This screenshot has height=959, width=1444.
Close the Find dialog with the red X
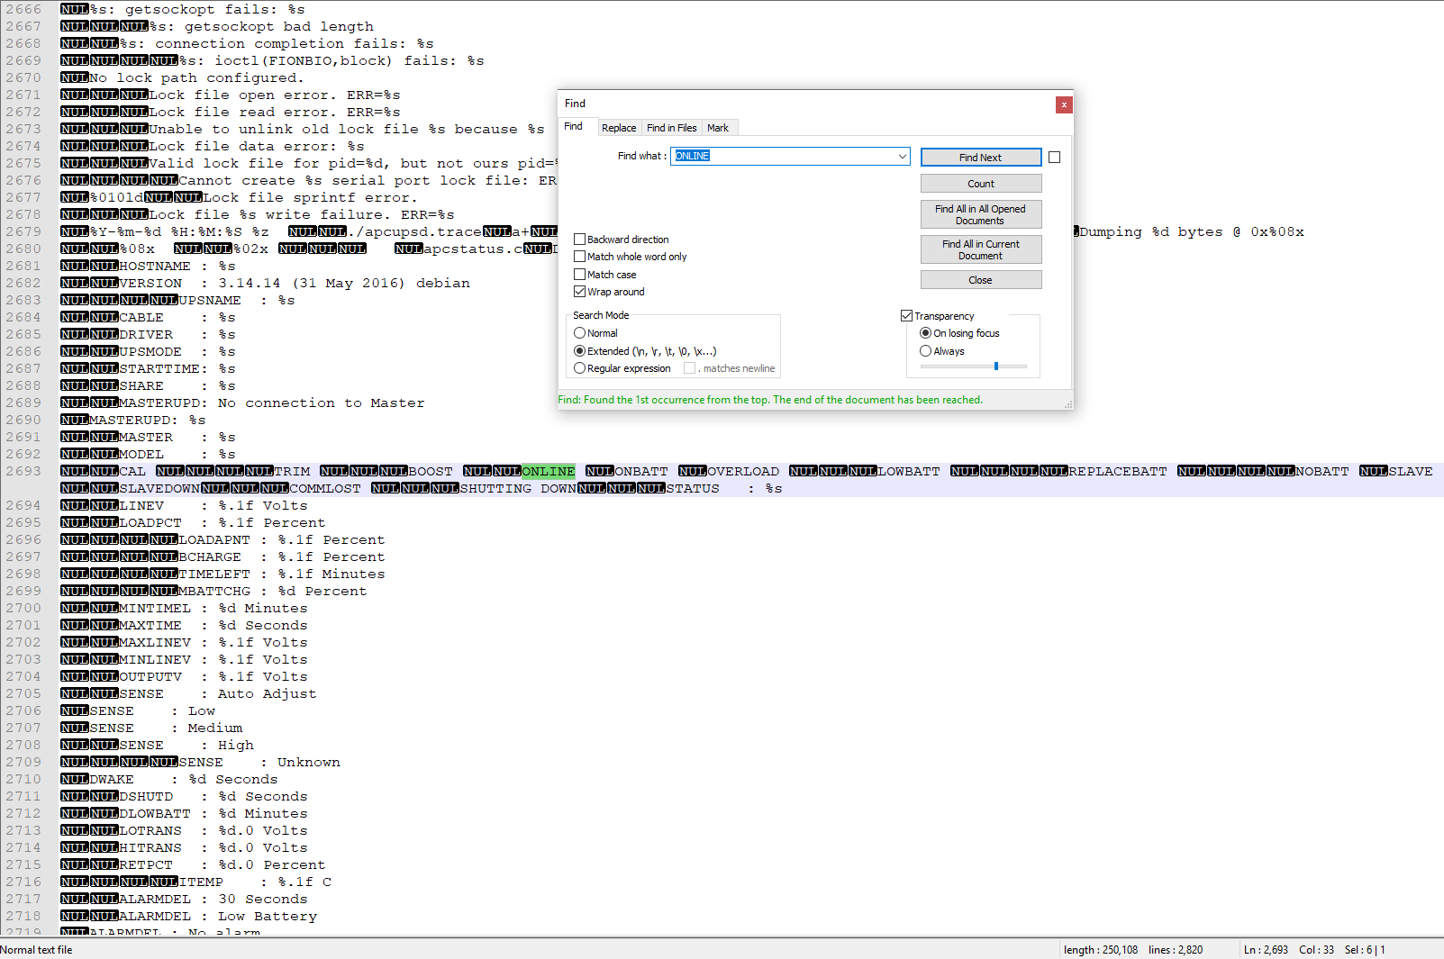(1064, 104)
